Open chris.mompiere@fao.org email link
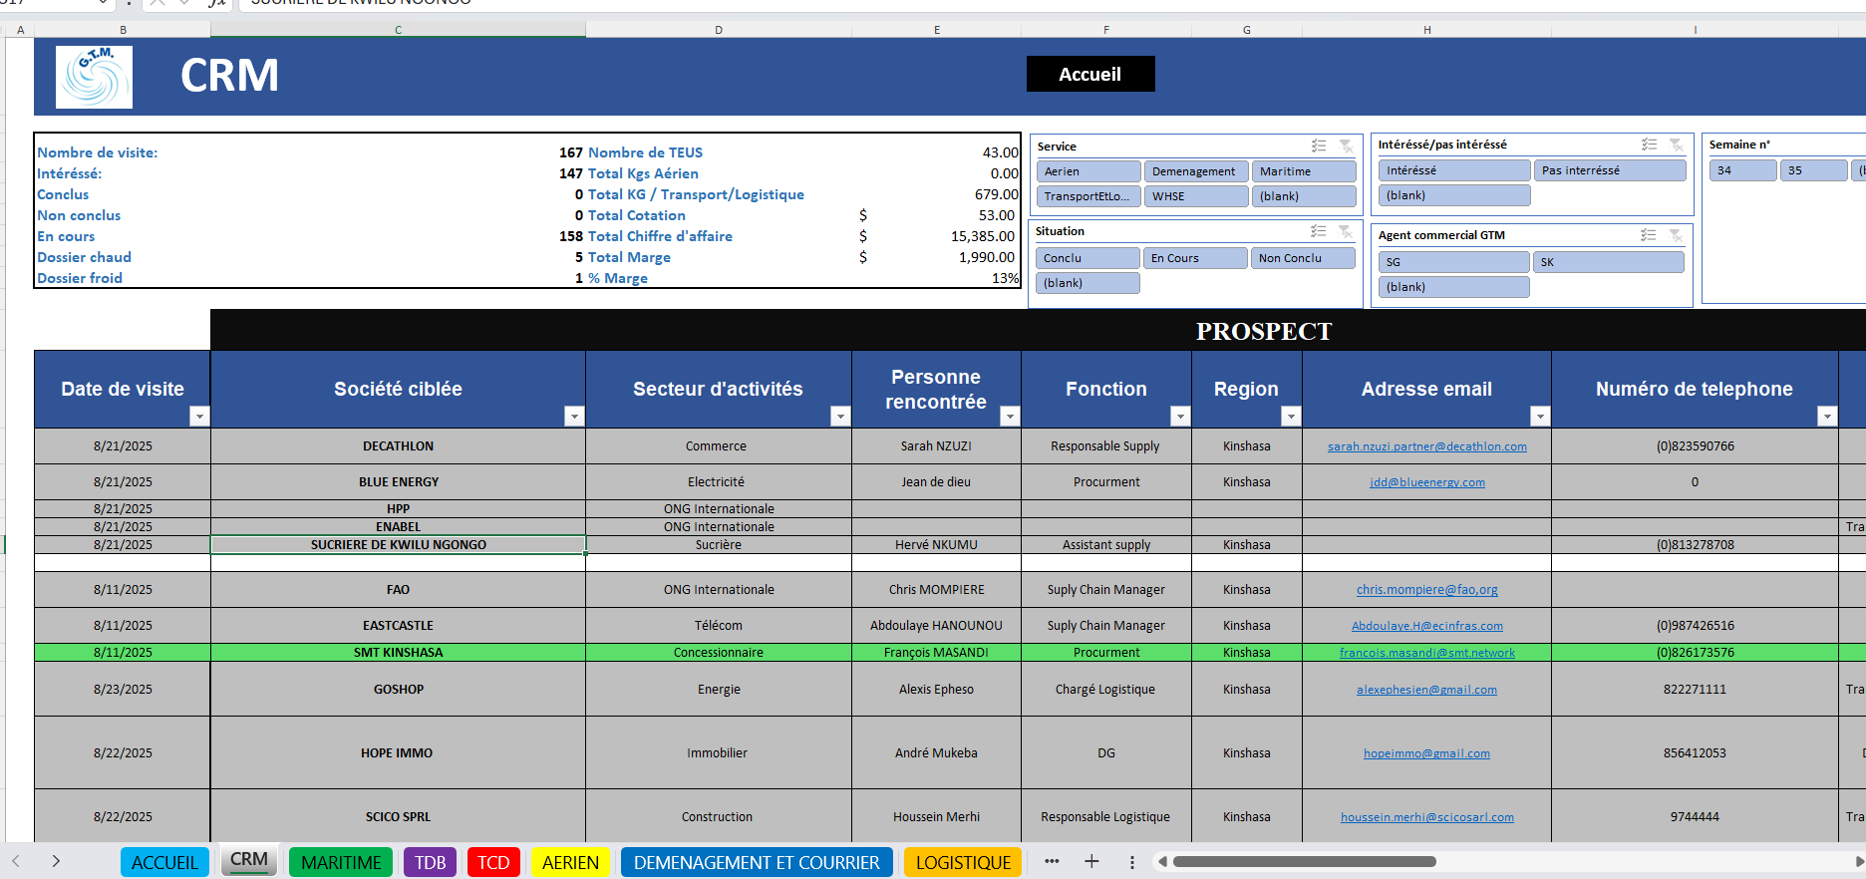Viewport: 1866px width, 879px height. [x=1426, y=590]
